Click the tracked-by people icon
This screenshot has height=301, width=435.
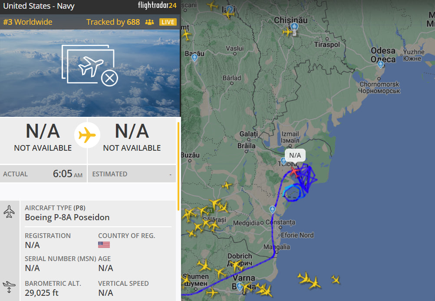pos(149,22)
